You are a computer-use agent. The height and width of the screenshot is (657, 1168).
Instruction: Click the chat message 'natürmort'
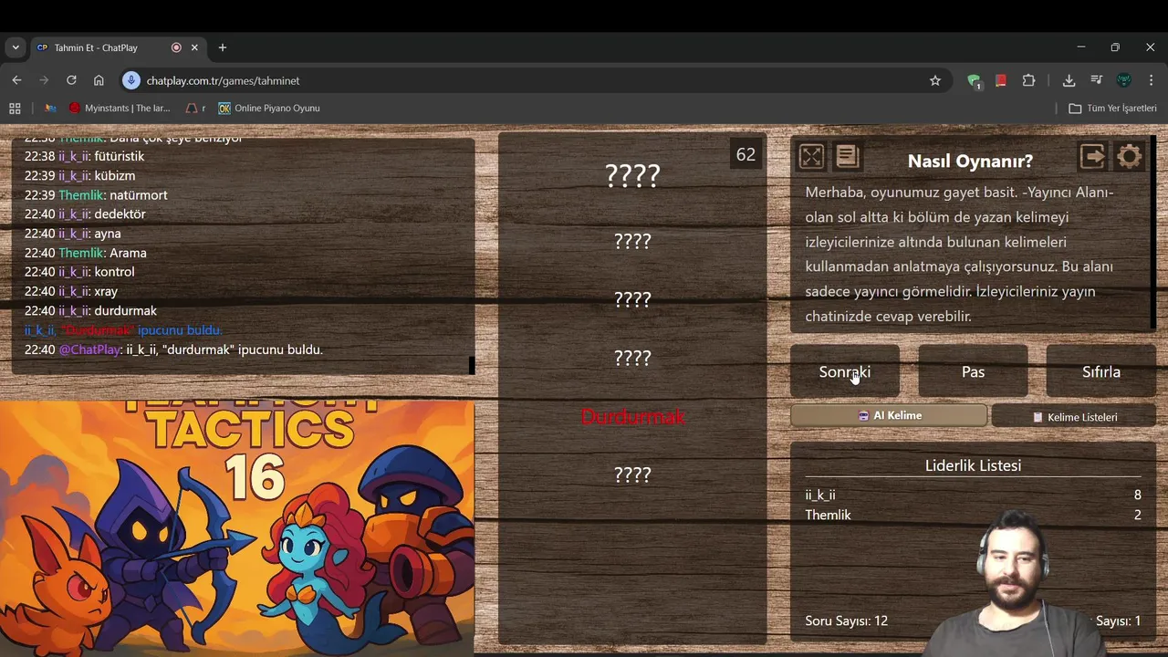coord(139,194)
